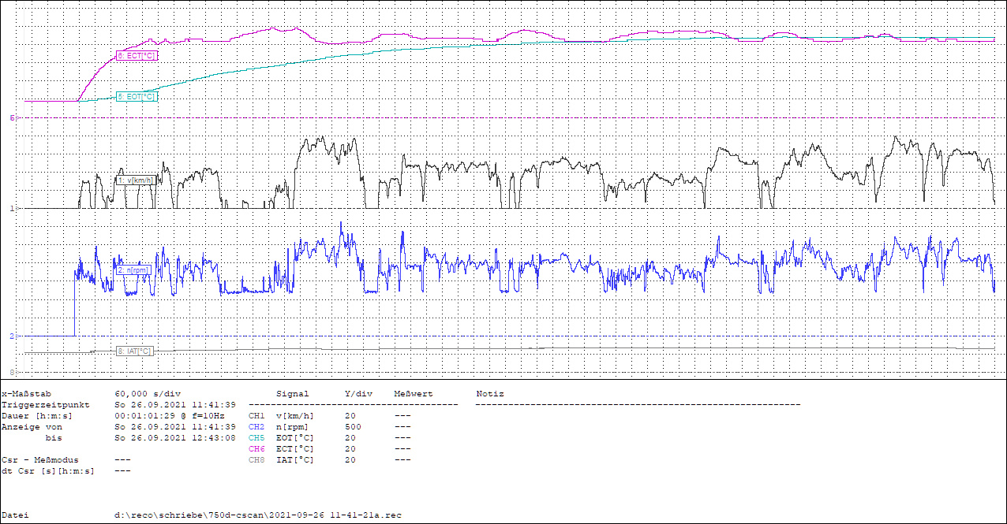Screen dimensions: 1007x524
Task: Select the gray CH8 legend entry
Action: point(256,459)
